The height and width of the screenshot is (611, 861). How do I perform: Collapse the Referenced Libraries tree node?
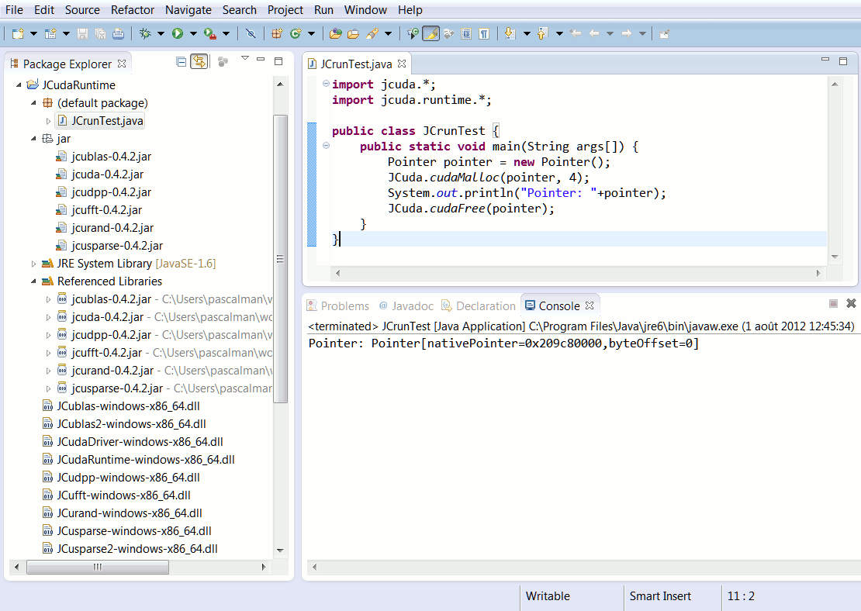pos(34,281)
